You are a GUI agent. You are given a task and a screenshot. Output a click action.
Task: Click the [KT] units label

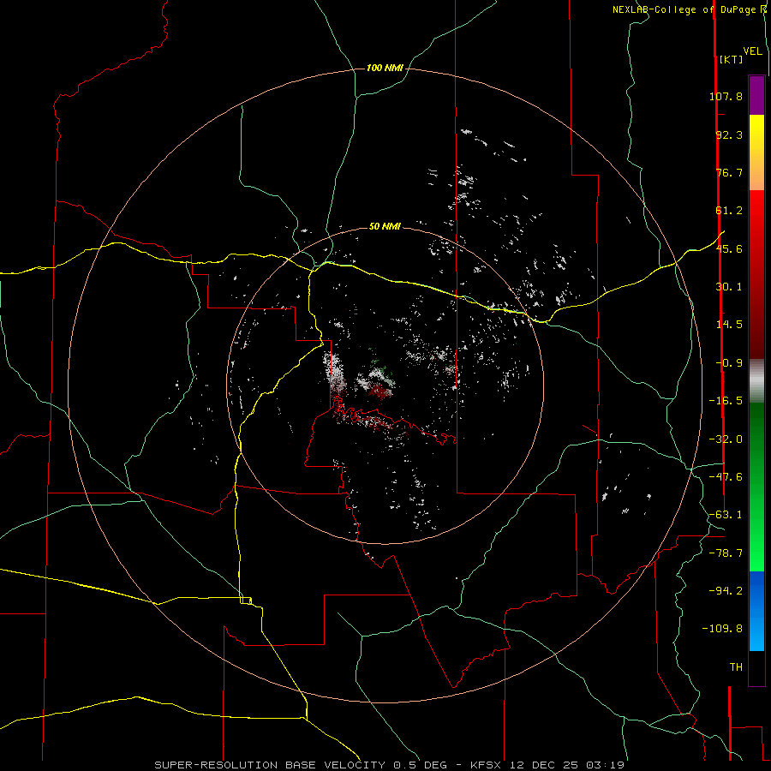pyautogui.click(x=731, y=59)
